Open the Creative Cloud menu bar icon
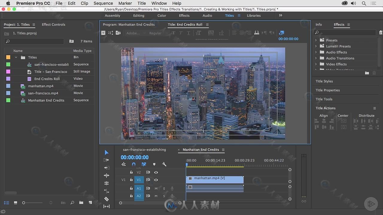The height and width of the screenshot is (215, 383). click(345, 3)
